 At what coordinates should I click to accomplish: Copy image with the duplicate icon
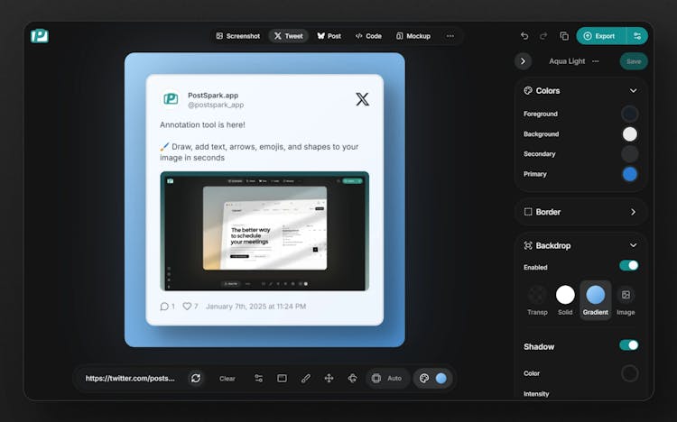click(564, 36)
